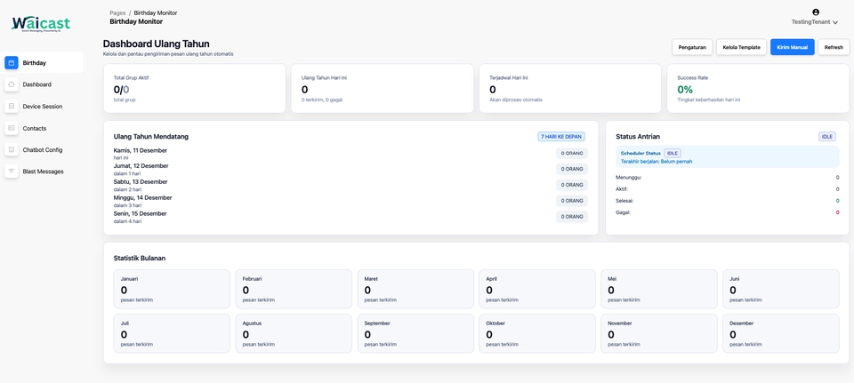Click the Dashboard sidebar icon
The width and height of the screenshot is (854, 383).
pos(12,84)
